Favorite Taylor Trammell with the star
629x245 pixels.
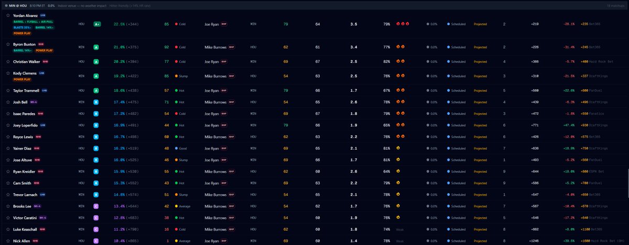(8, 90)
